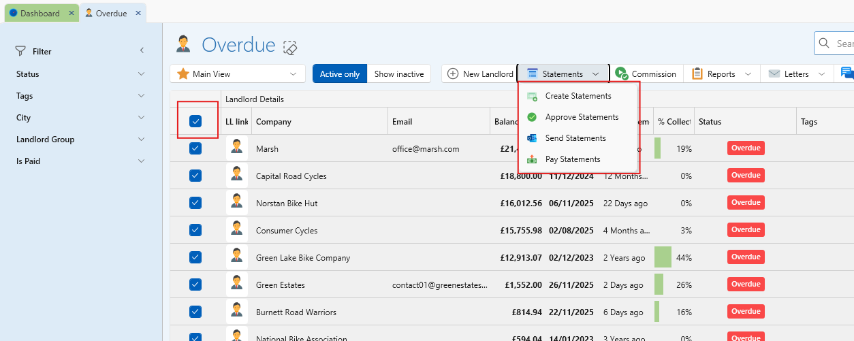Screen dimensions: 854x341
Task: Click the 19% collected bar for Marsh
Action: click(657, 148)
